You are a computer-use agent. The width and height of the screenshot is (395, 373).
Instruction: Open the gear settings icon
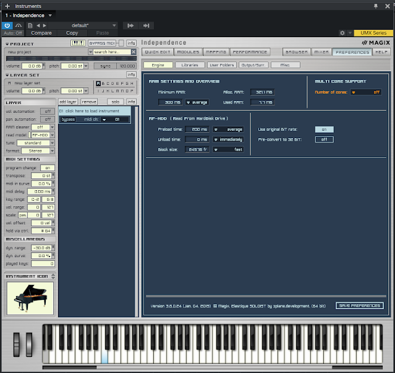[342, 33]
